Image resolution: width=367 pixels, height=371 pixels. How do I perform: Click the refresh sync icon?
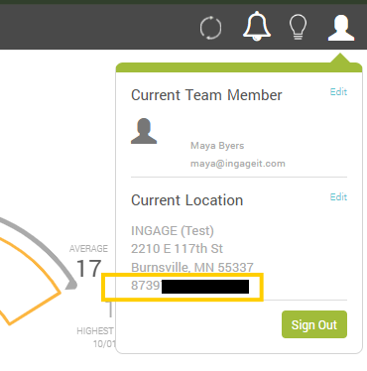[x=211, y=28]
